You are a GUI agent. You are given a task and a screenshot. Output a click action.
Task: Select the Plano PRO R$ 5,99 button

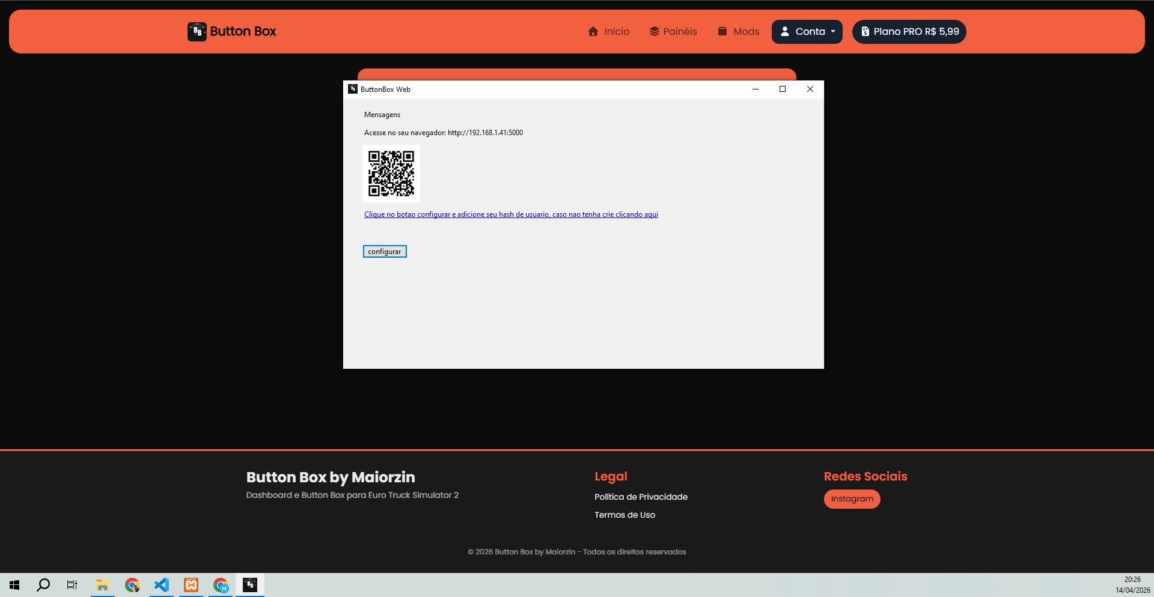click(x=909, y=32)
